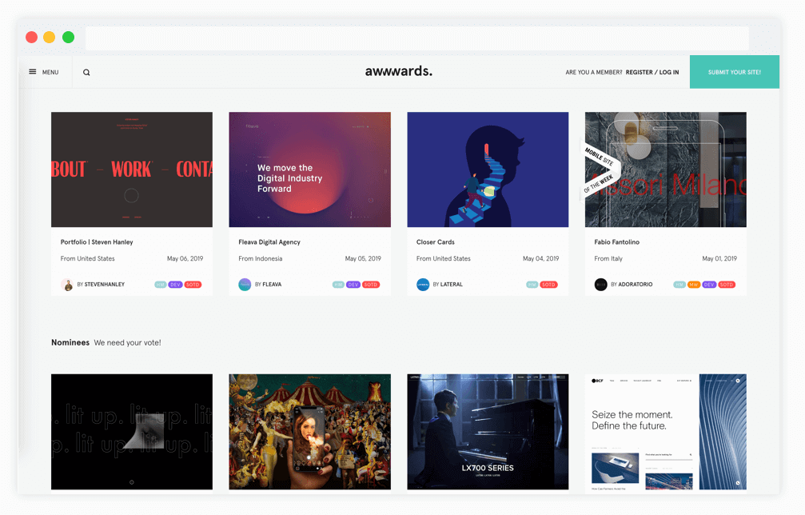Click Mobile Site of the Week ribbon
The height and width of the screenshot is (515, 805).
tap(600, 170)
